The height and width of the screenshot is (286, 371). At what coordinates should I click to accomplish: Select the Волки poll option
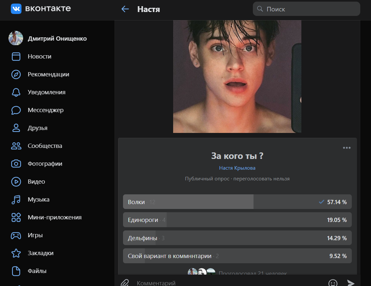coord(237,202)
